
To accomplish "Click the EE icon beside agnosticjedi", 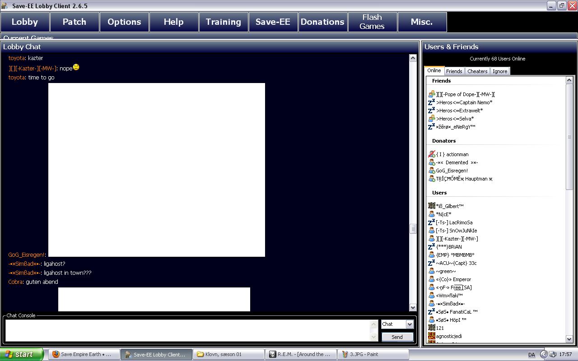I will point(431,336).
